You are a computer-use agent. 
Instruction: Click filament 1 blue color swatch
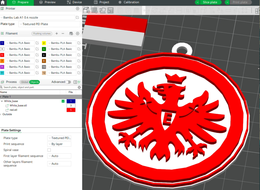(2, 43)
